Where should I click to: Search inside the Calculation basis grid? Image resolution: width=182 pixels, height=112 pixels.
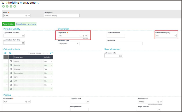point(10,53)
